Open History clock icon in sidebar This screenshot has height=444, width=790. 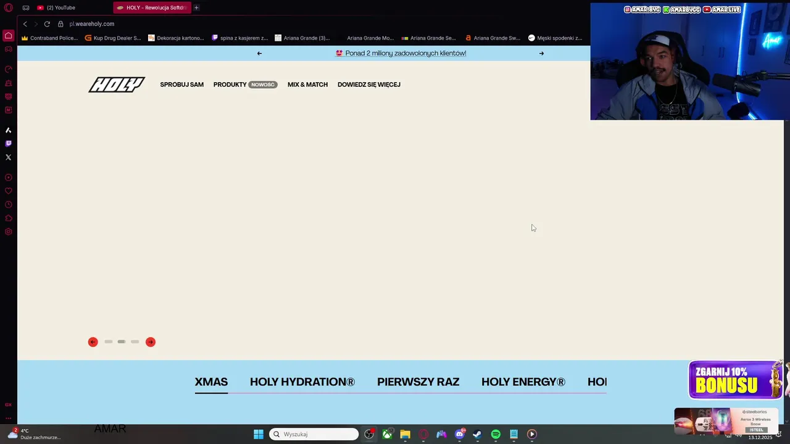[8, 205]
